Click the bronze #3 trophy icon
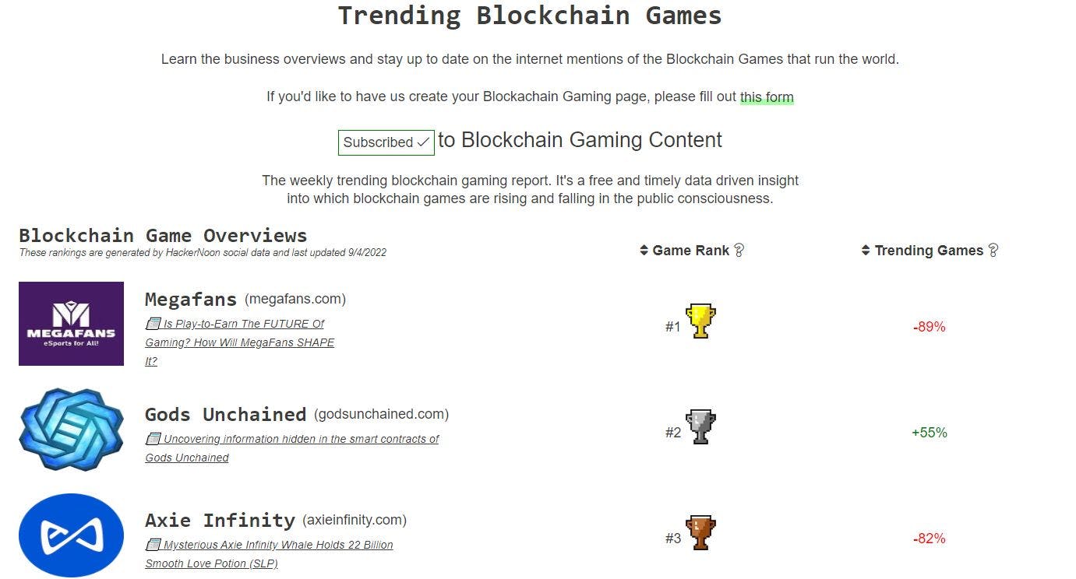This screenshot has width=1076, height=579. (700, 533)
